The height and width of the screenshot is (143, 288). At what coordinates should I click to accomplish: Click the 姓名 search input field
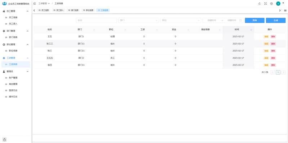(x=96, y=21)
